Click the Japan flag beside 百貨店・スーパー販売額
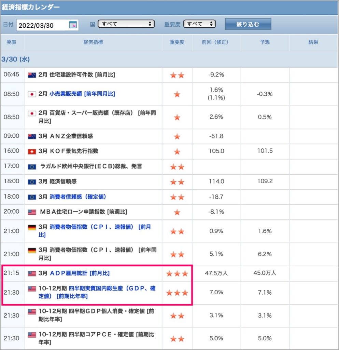The image size is (339, 350). (x=32, y=113)
